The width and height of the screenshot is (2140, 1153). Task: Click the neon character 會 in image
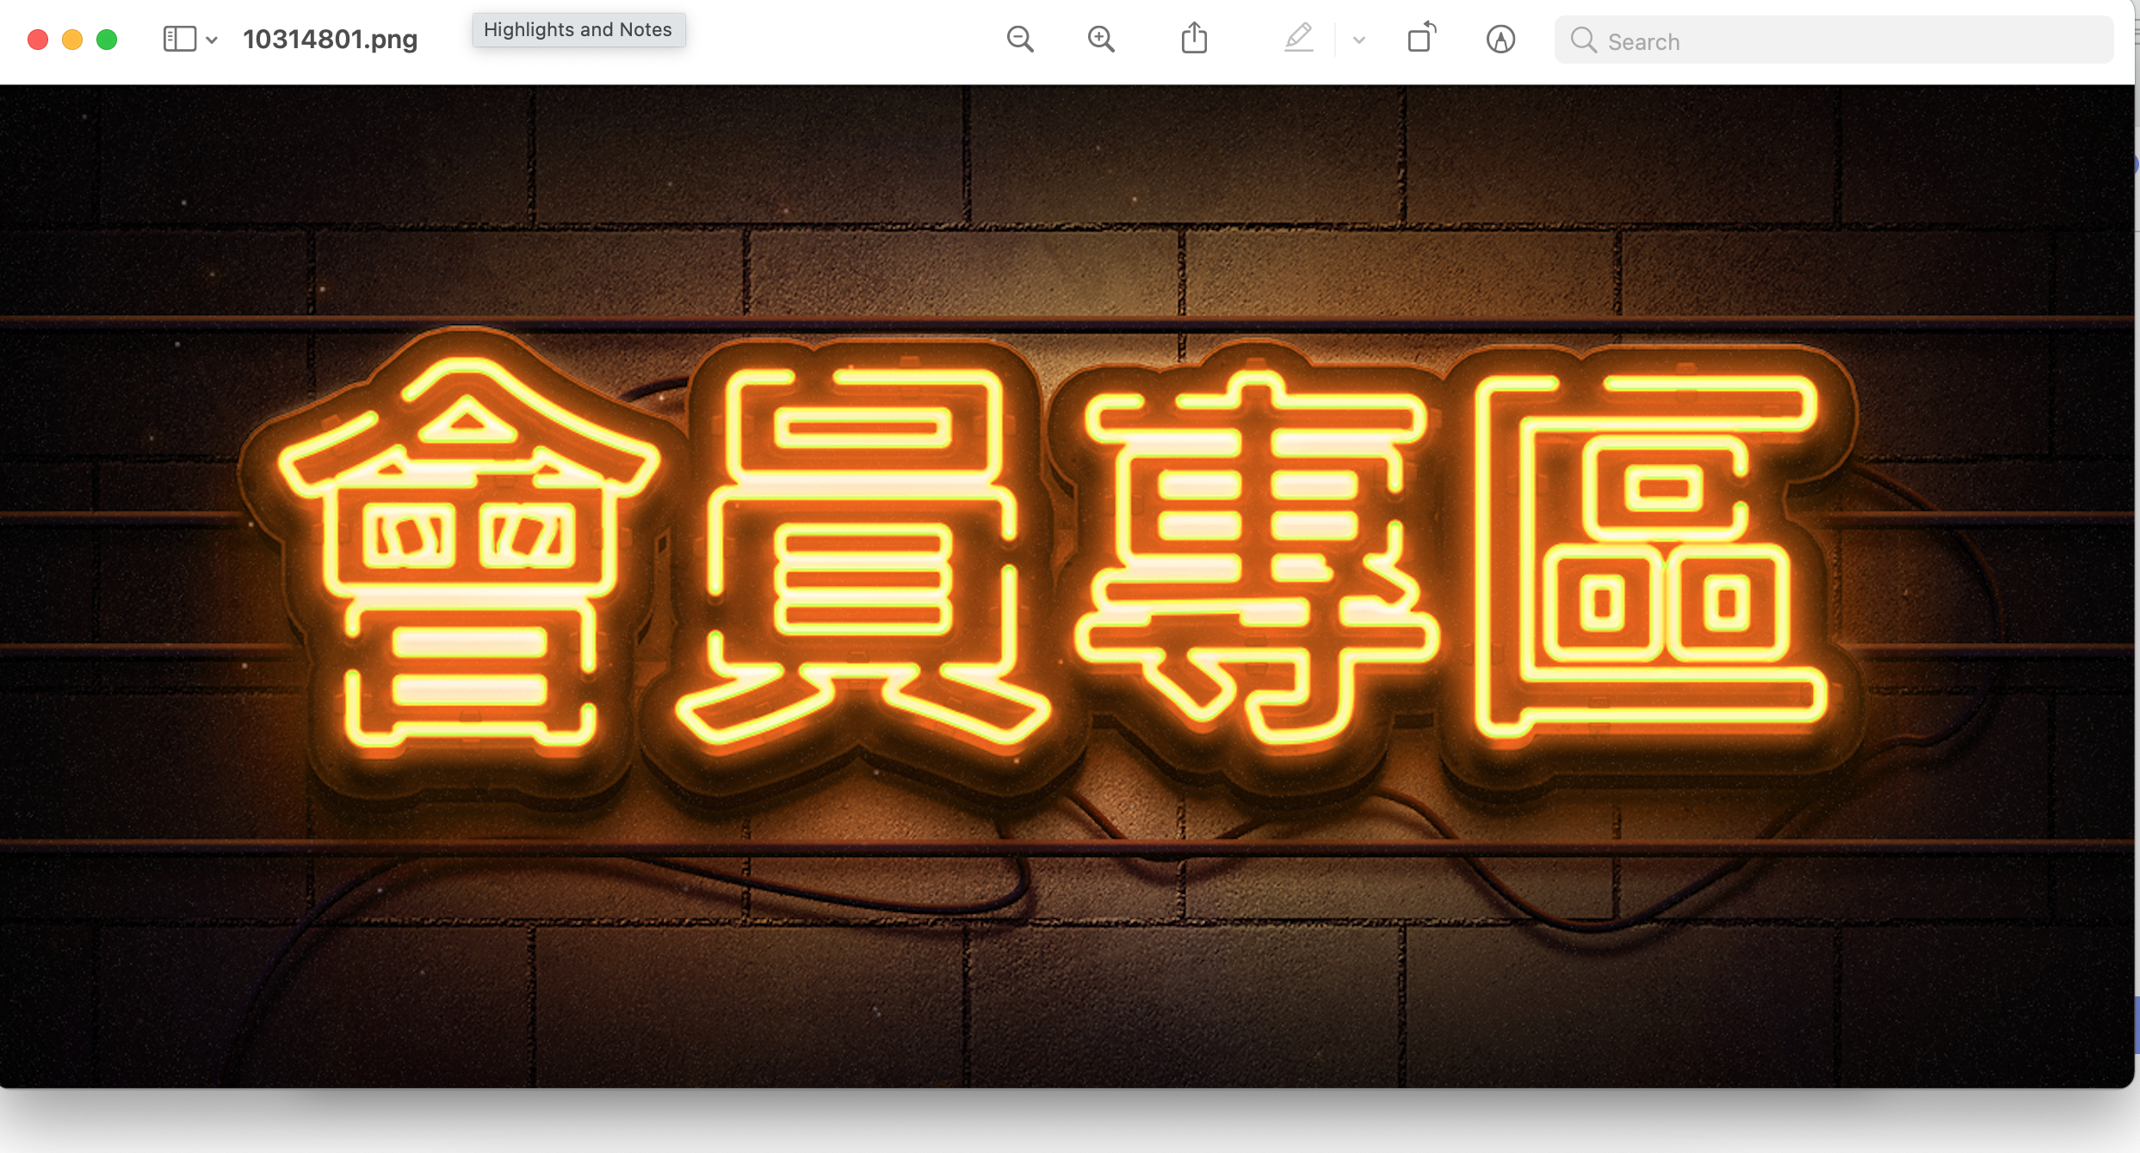tap(469, 551)
